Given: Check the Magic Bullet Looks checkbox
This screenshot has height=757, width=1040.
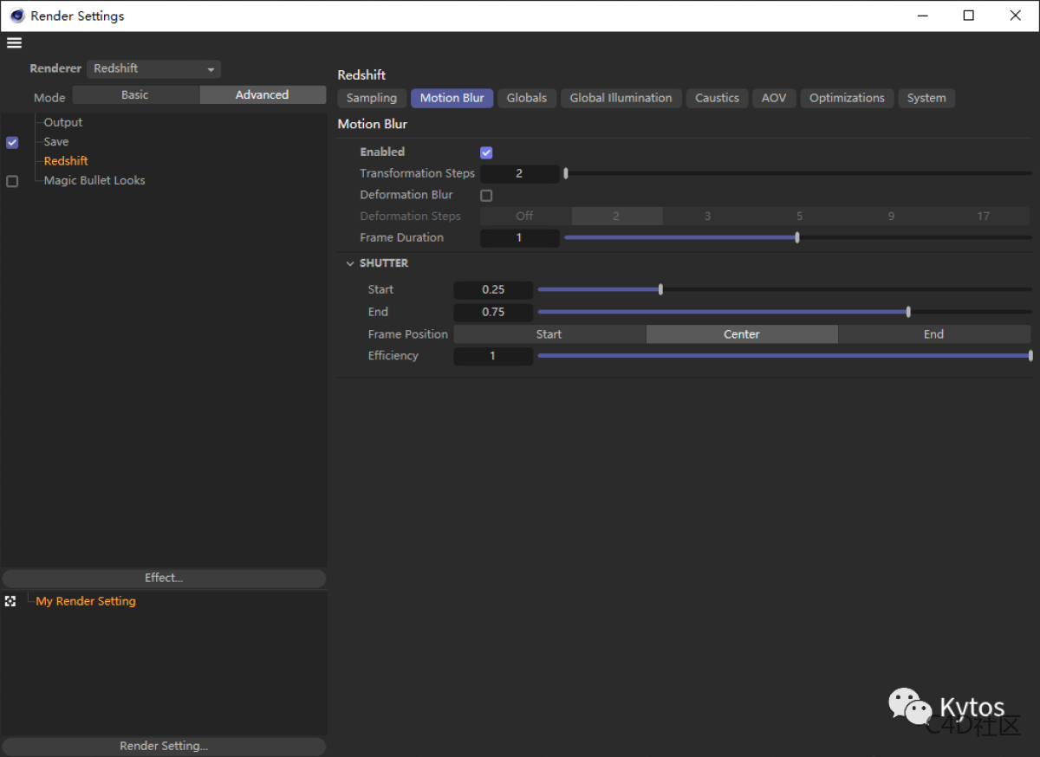Looking at the screenshot, I should pos(11,181).
